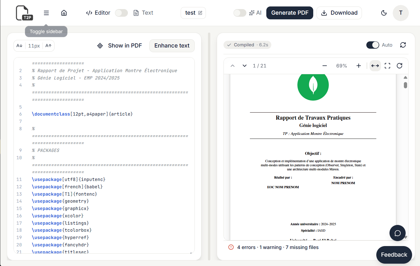This screenshot has width=420, height=266.
Task: Rename project via 'test' edit button
Action: click(194, 13)
